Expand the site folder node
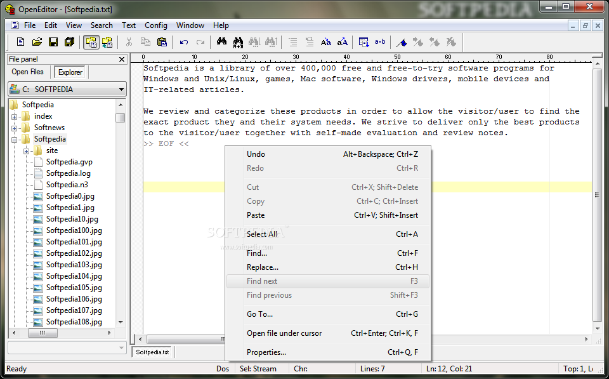Screen dimensions: 609x379 tap(27, 151)
